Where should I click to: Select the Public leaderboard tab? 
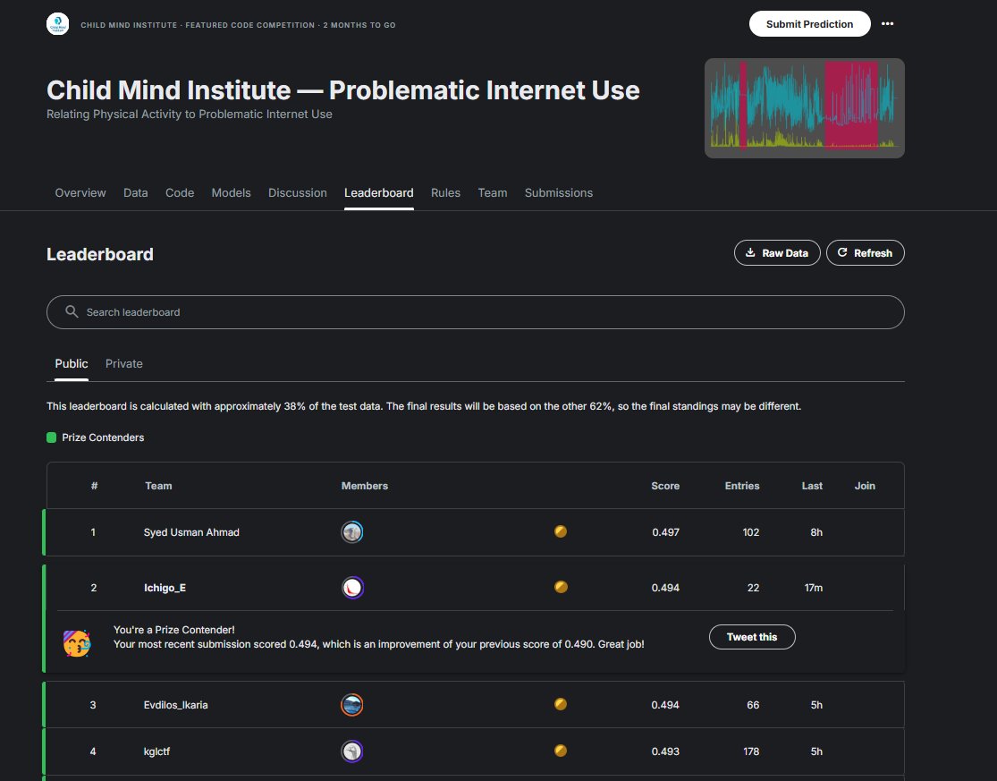pos(72,364)
